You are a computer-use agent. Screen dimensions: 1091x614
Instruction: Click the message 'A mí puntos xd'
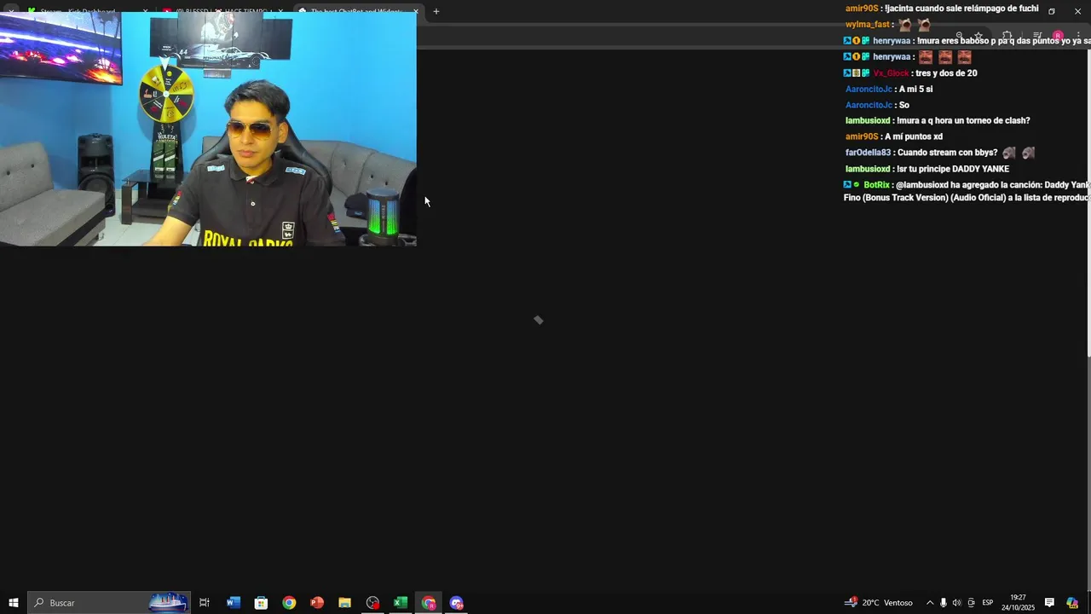(913, 137)
